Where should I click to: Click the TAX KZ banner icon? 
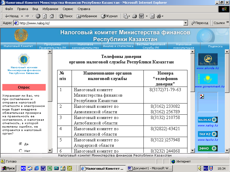click(x=208, y=134)
